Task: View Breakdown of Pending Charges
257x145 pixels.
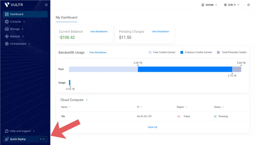Action: point(160,31)
